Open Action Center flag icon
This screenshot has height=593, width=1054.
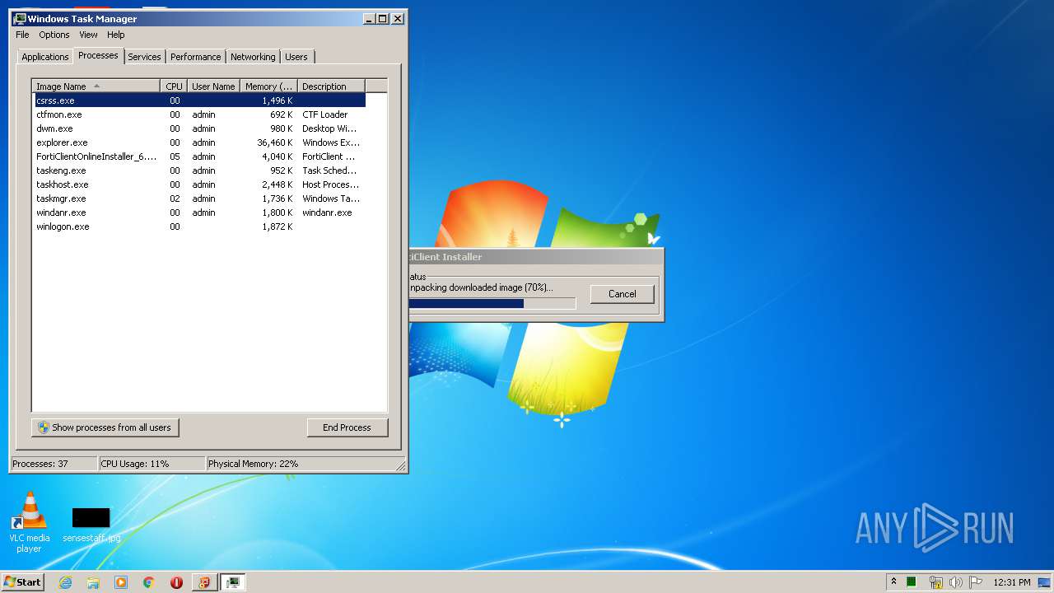pos(976,582)
